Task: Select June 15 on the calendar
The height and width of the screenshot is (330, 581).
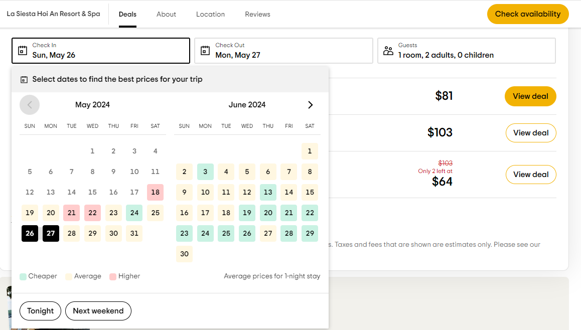Action: pyautogui.click(x=310, y=192)
